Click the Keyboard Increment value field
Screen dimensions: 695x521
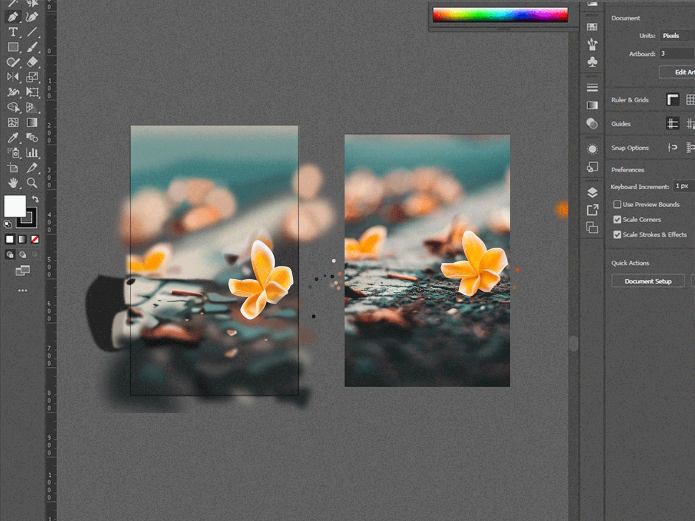[x=683, y=186]
